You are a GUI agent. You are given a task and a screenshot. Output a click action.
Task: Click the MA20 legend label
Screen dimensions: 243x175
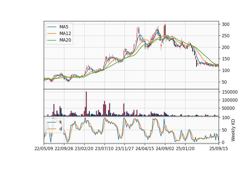pos(65,40)
